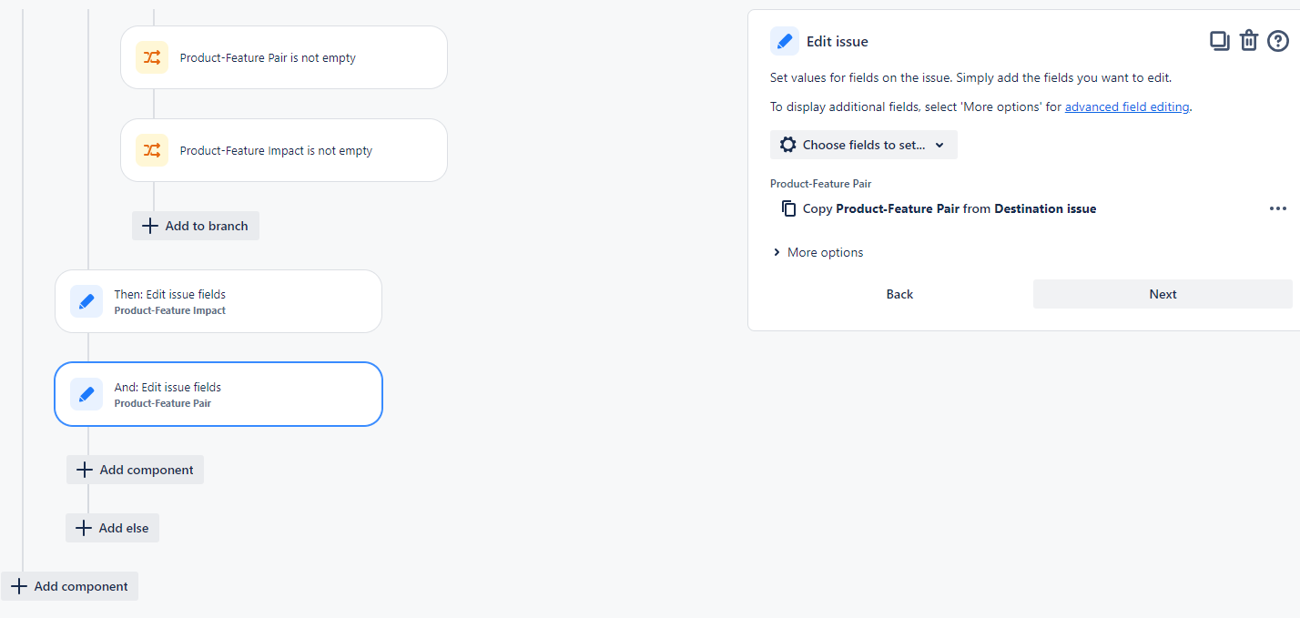Image resolution: width=1300 pixels, height=618 pixels.
Task: Delete component using the trash icon
Action: pos(1249,41)
